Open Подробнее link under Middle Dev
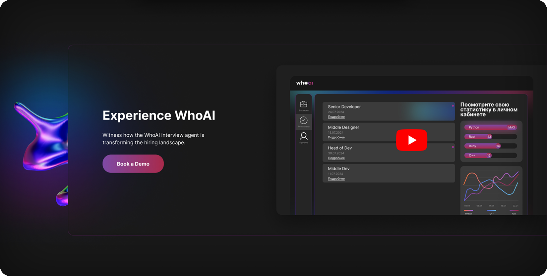 (x=336, y=178)
